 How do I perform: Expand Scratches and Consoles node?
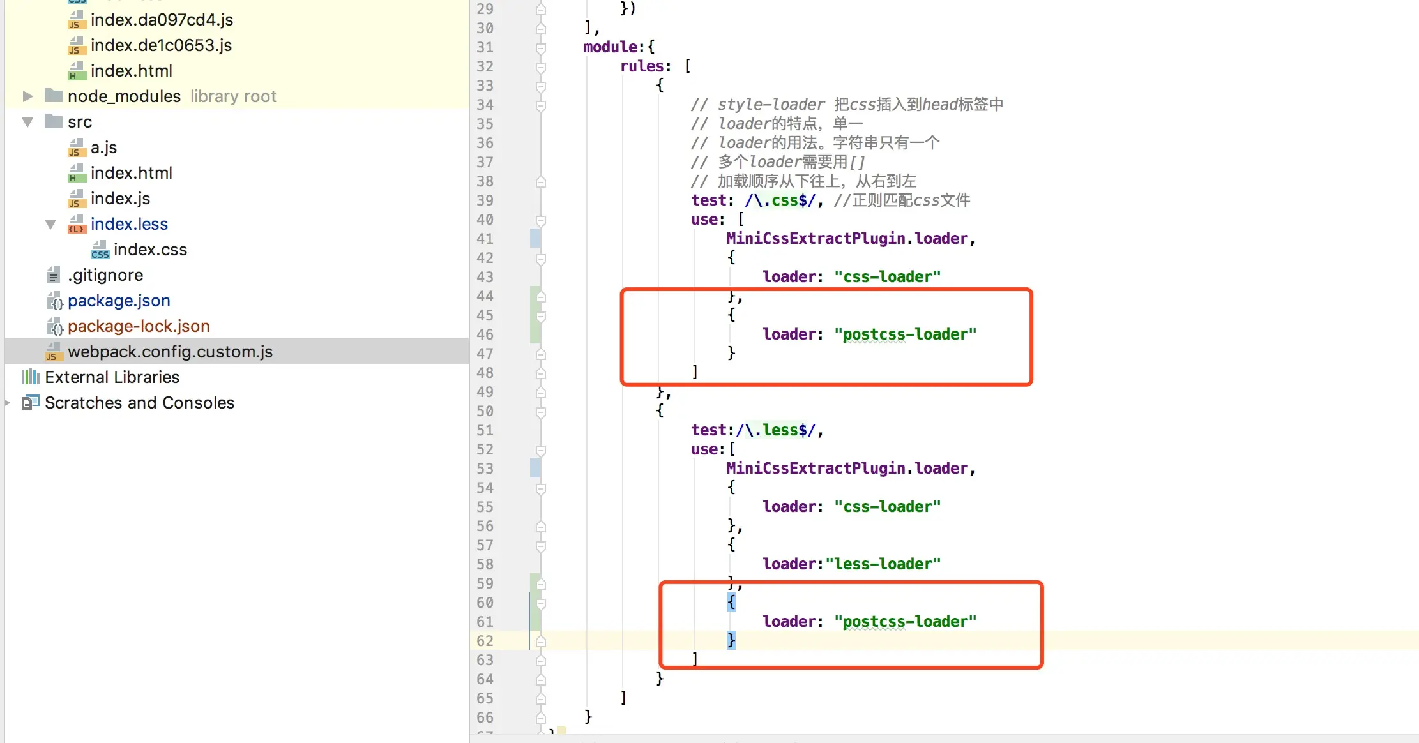tap(8, 403)
